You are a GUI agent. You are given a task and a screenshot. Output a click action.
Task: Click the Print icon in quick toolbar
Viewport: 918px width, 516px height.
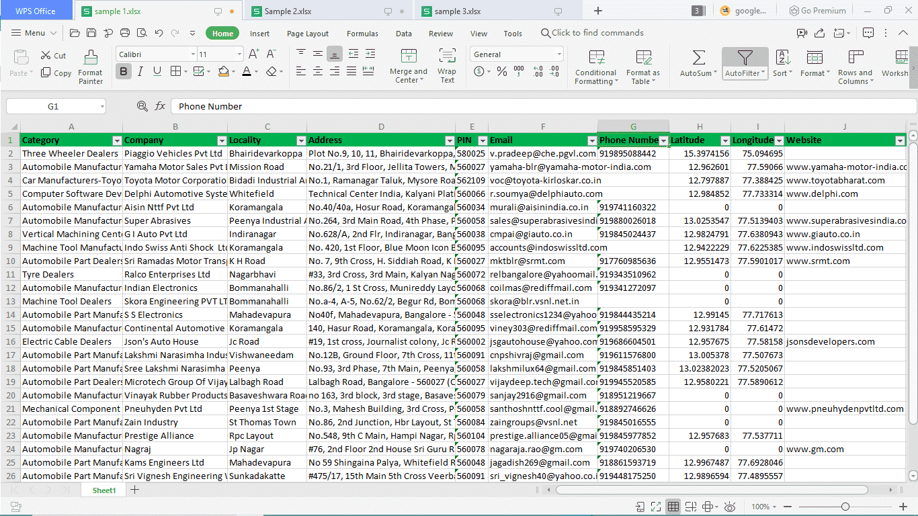click(x=125, y=33)
